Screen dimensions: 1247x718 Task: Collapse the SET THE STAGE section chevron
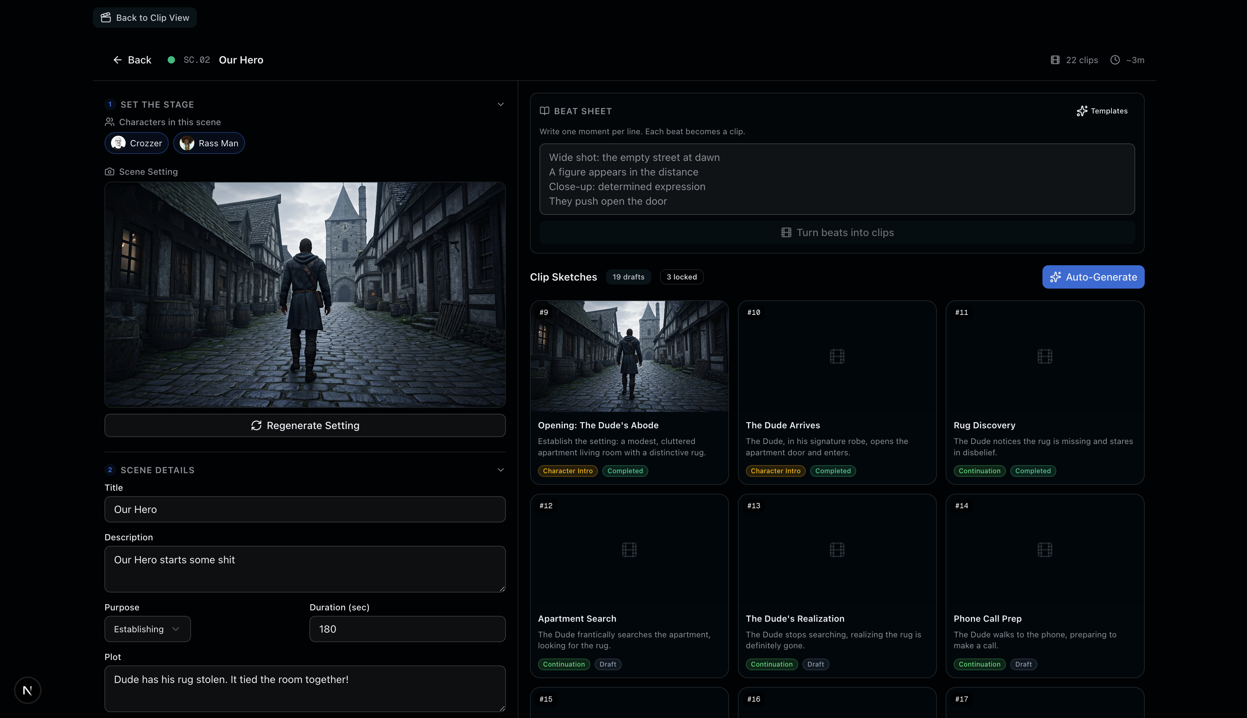coord(500,104)
